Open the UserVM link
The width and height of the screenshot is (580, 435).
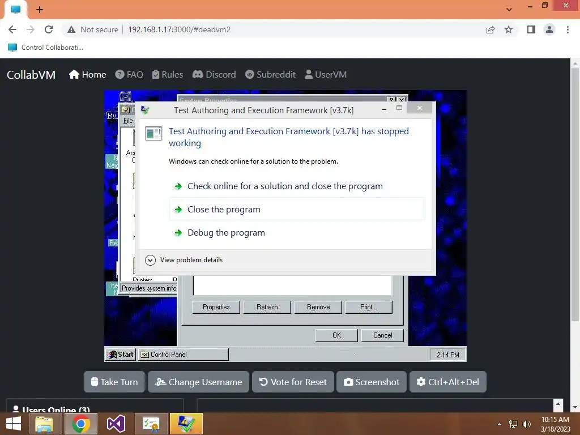point(326,75)
